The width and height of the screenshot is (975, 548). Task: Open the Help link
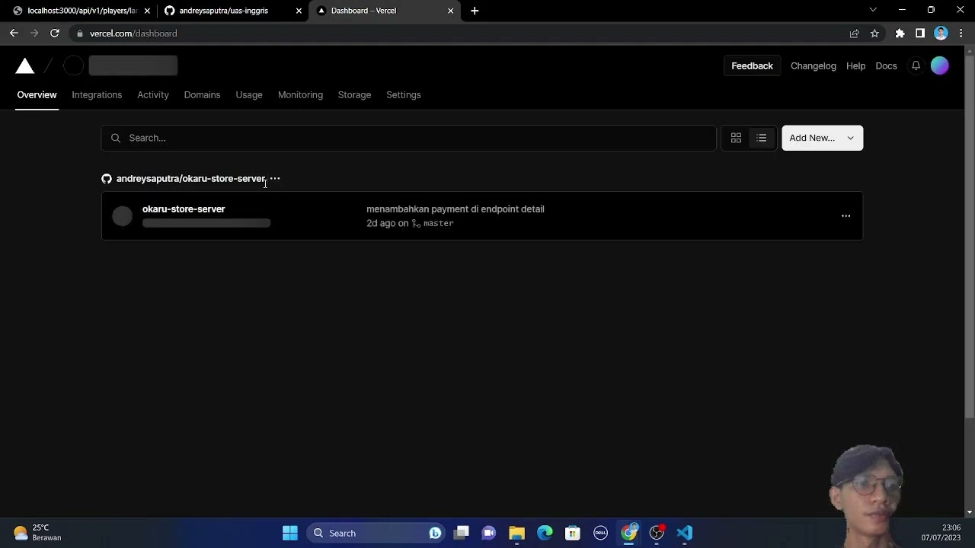(855, 66)
